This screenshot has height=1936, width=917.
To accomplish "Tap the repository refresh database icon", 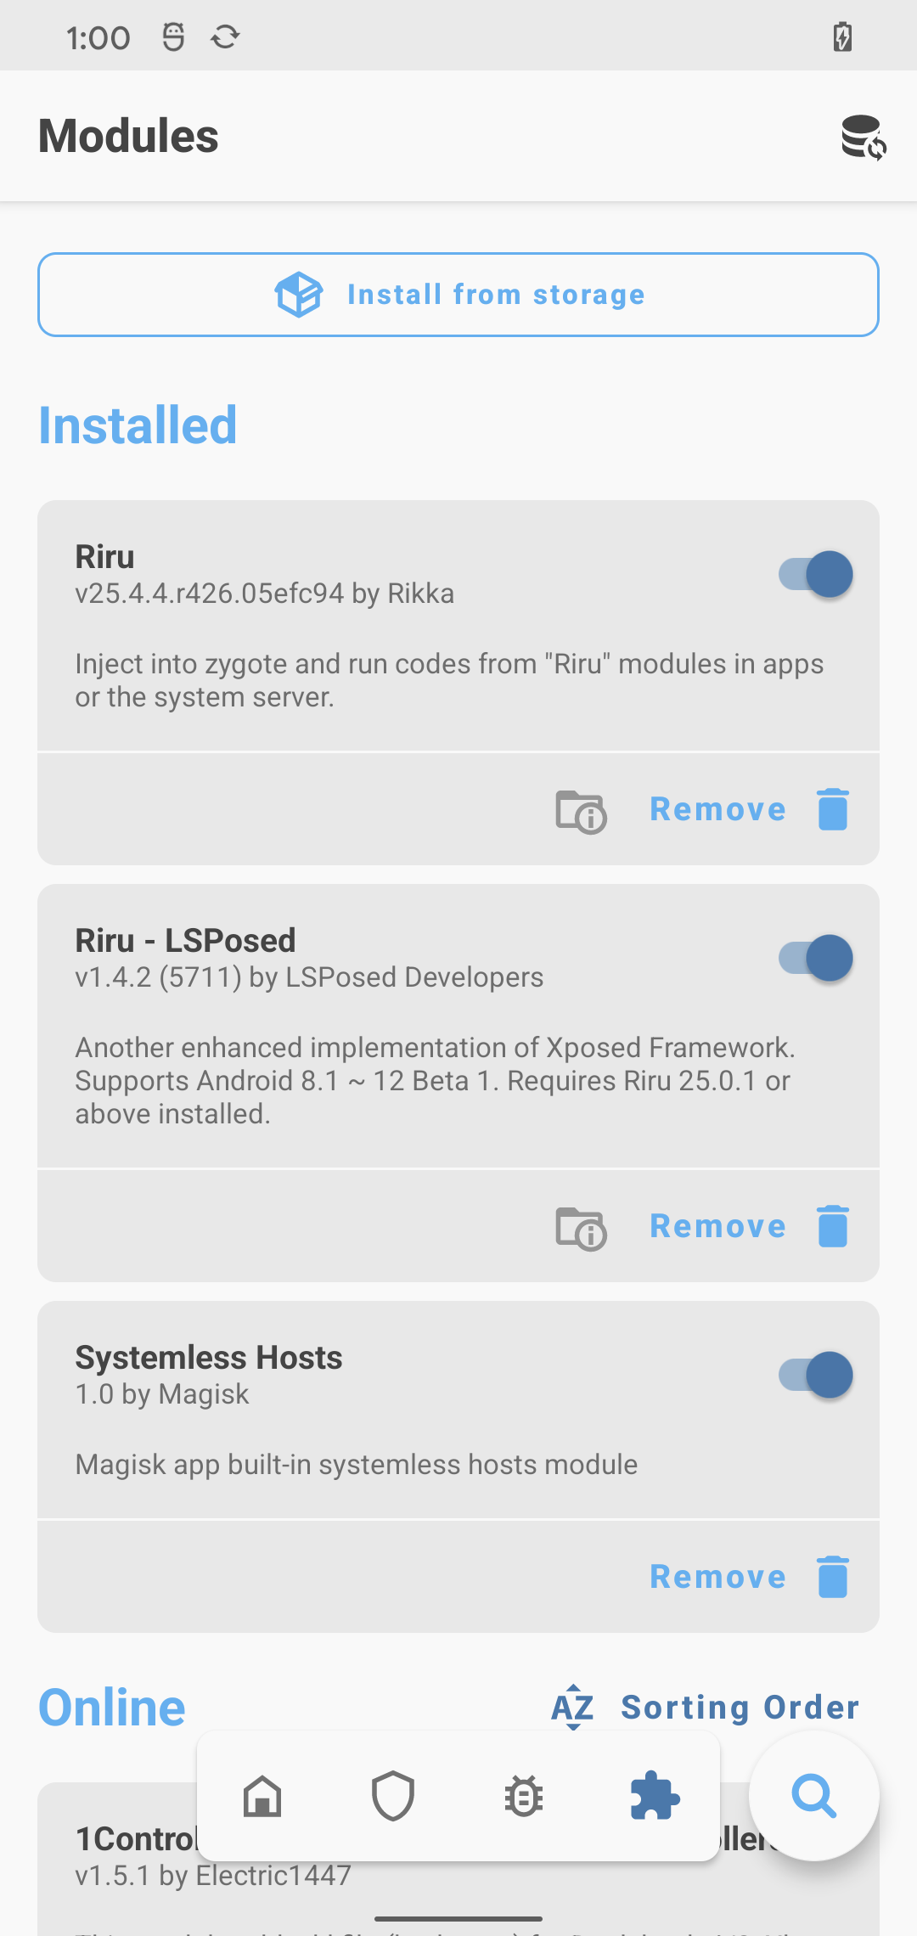I will [864, 137].
